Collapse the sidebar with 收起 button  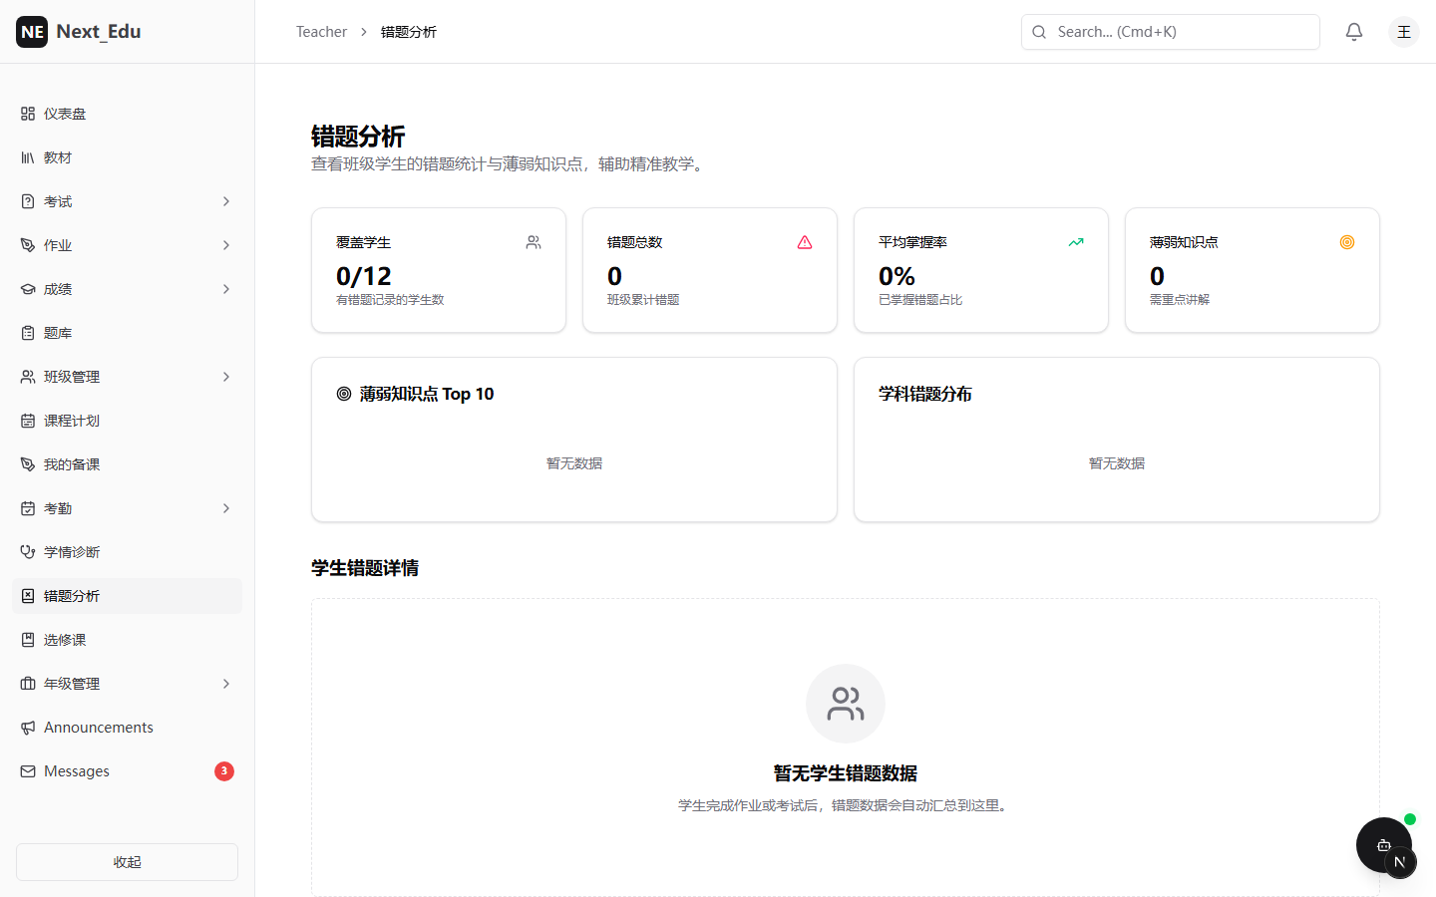[127, 862]
